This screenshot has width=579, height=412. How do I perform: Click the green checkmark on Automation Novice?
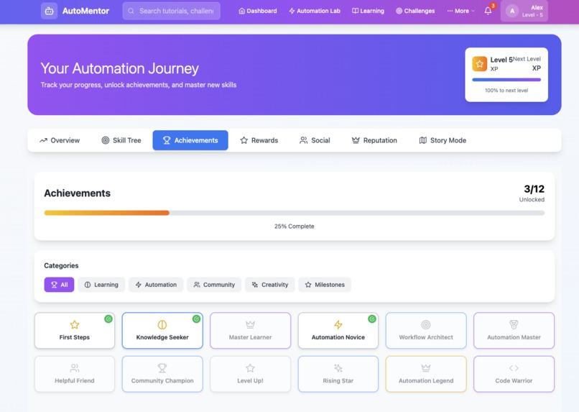click(372, 319)
